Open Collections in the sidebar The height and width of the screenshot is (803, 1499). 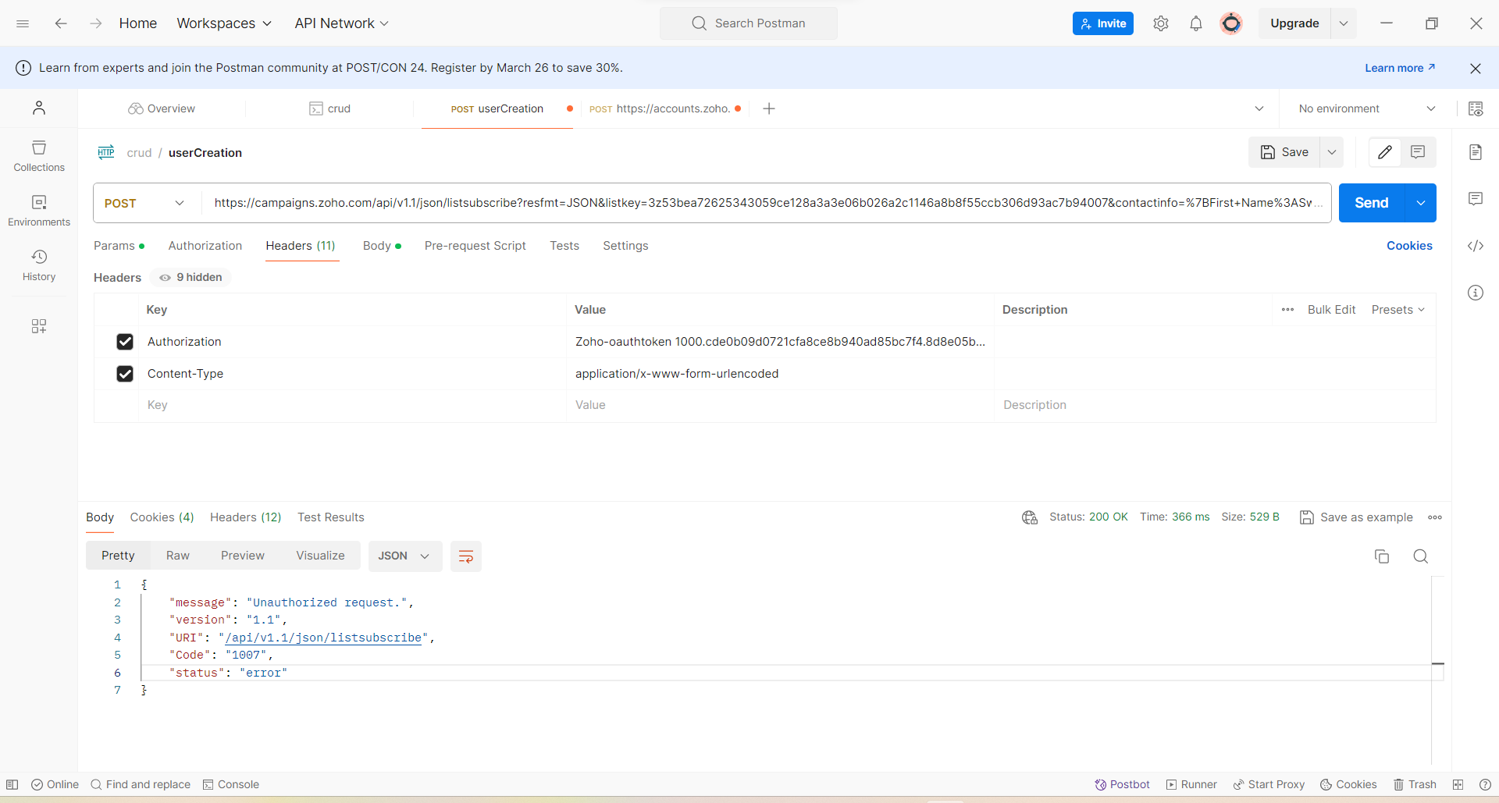(39, 156)
